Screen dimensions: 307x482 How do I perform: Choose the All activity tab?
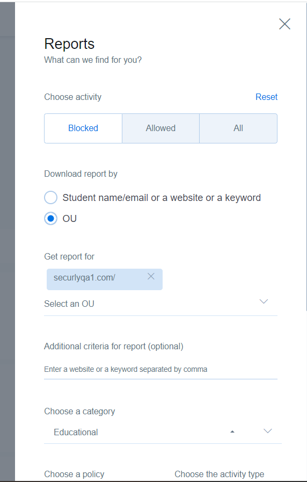[x=238, y=128]
